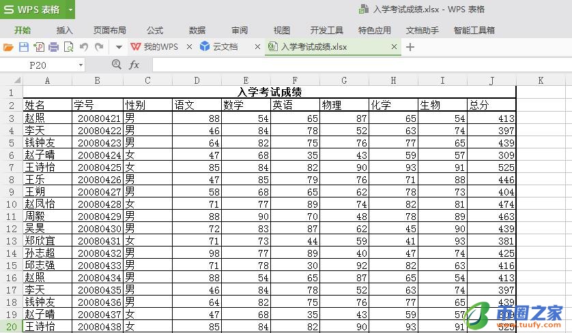Switch to the 开始 ribbon tab
The height and width of the screenshot is (333, 572).
(x=23, y=30)
